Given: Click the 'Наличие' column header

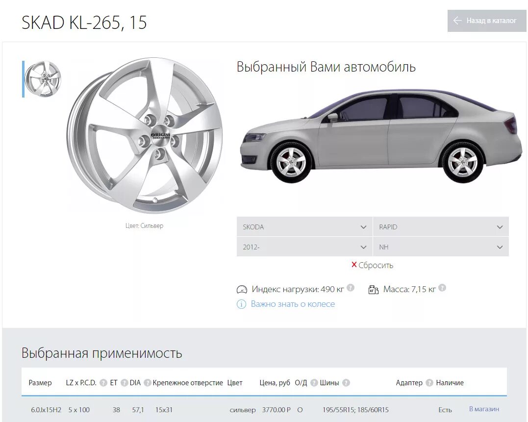Looking at the screenshot, I should click(450, 383).
